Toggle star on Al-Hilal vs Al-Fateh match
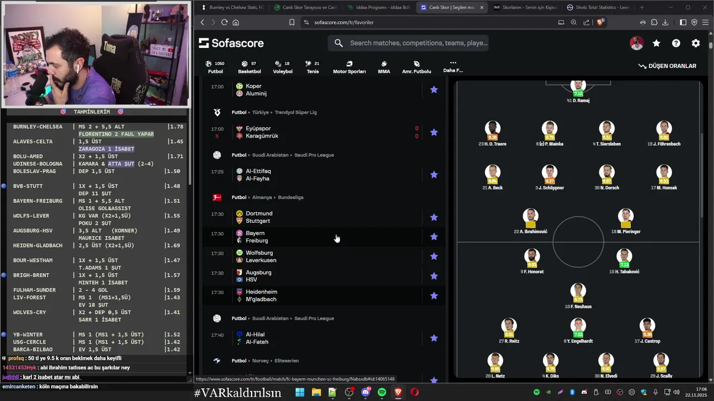The height and width of the screenshot is (401, 714). (434, 338)
